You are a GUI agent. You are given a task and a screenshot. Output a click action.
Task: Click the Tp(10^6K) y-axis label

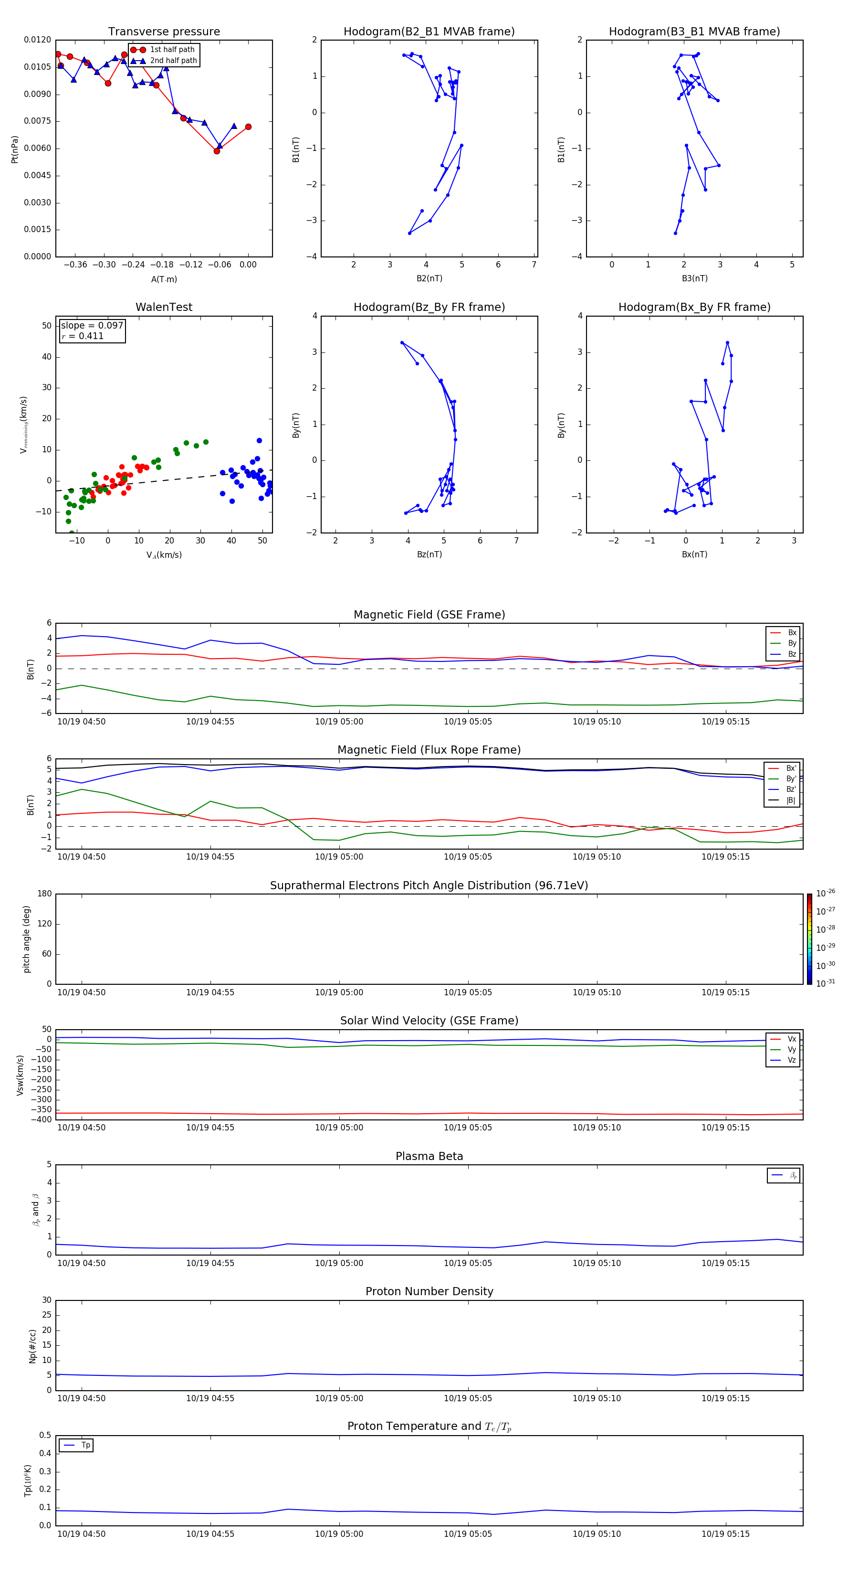[28, 1480]
